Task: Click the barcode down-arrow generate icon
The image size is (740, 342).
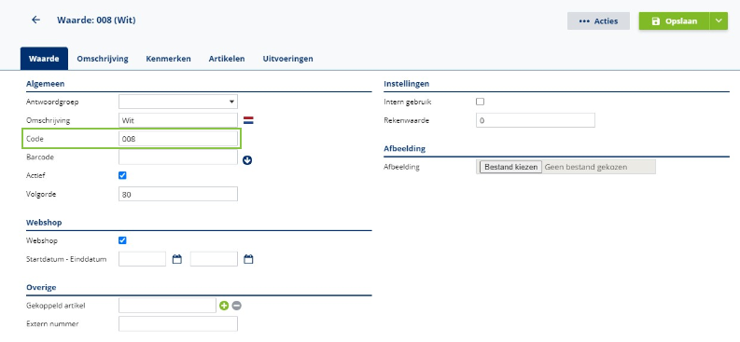Action: pyautogui.click(x=247, y=160)
